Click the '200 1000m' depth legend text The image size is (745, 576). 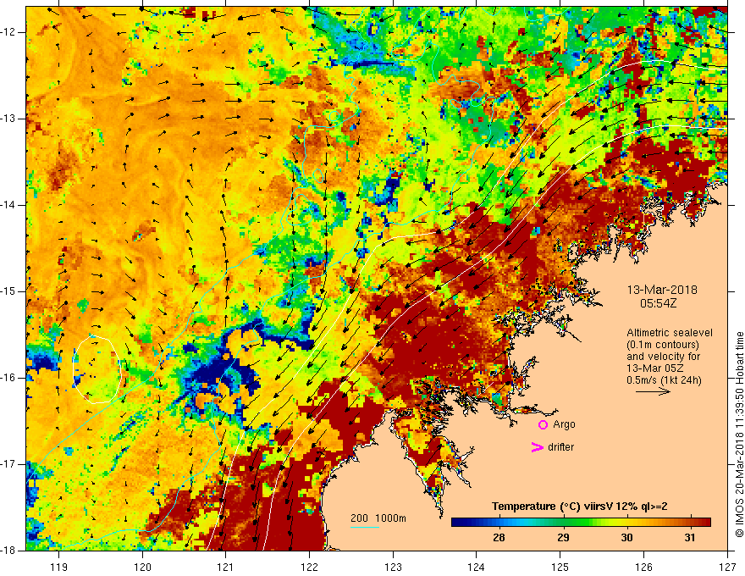tap(378, 518)
